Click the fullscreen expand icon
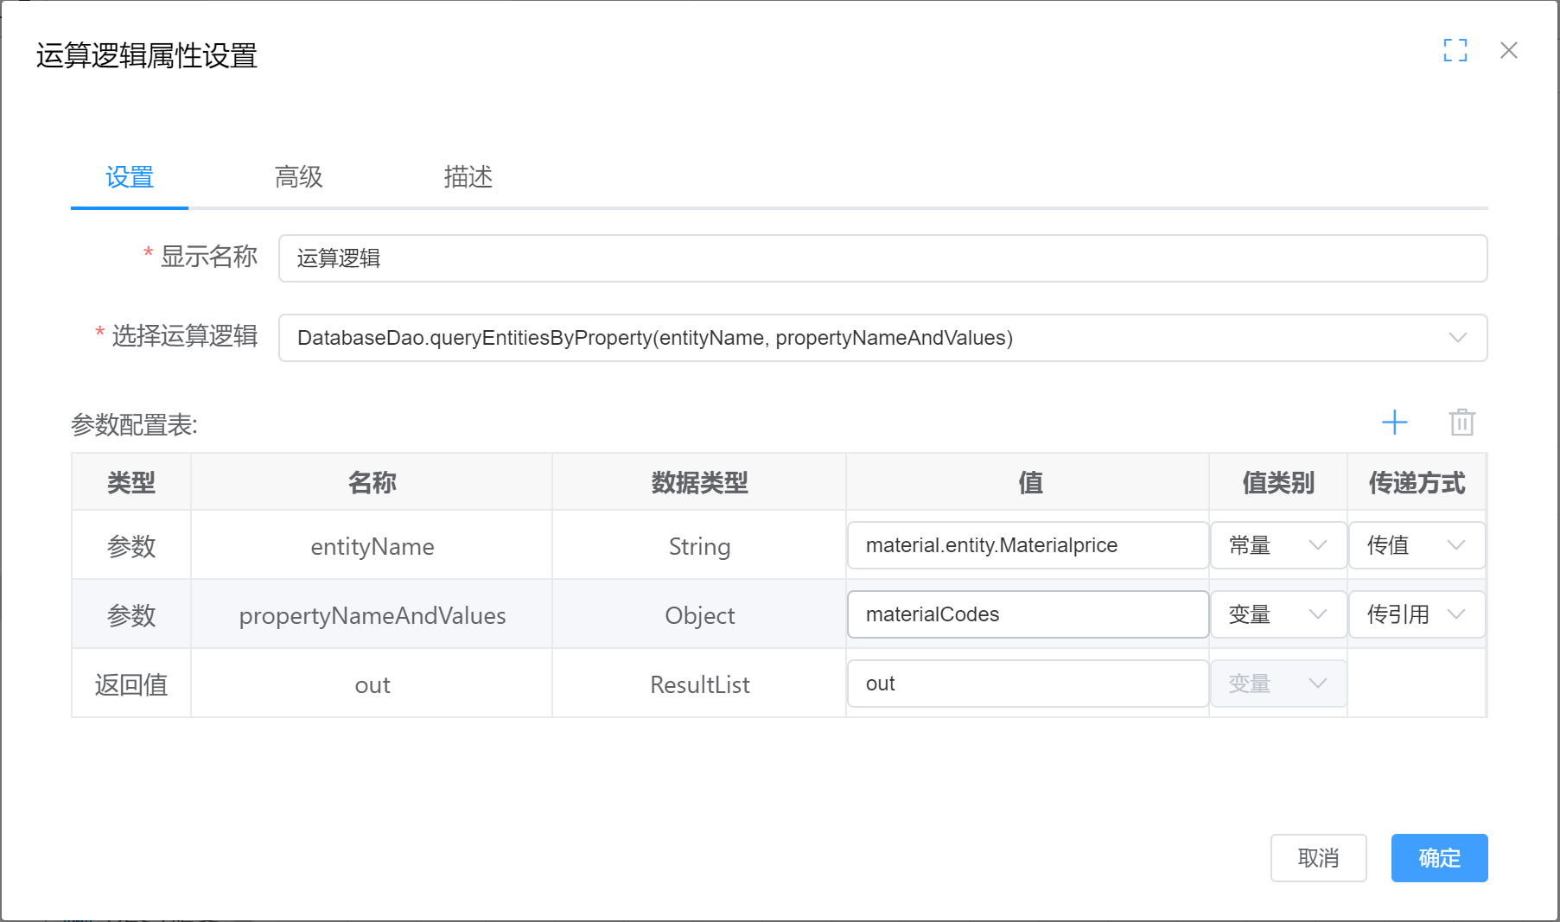 coord(1455,50)
